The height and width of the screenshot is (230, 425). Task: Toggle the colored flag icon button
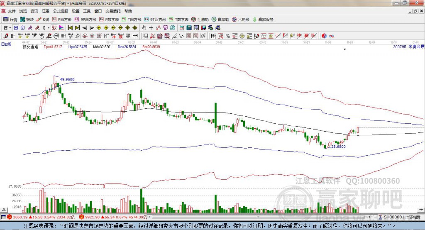(x=61, y=28)
